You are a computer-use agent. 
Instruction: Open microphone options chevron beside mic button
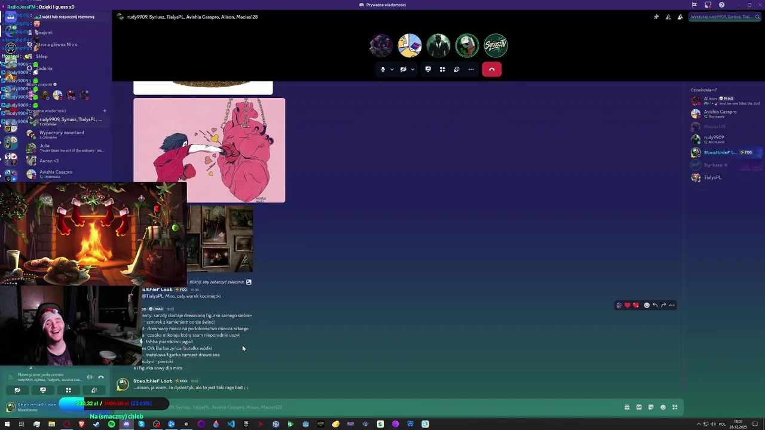click(x=392, y=69)
